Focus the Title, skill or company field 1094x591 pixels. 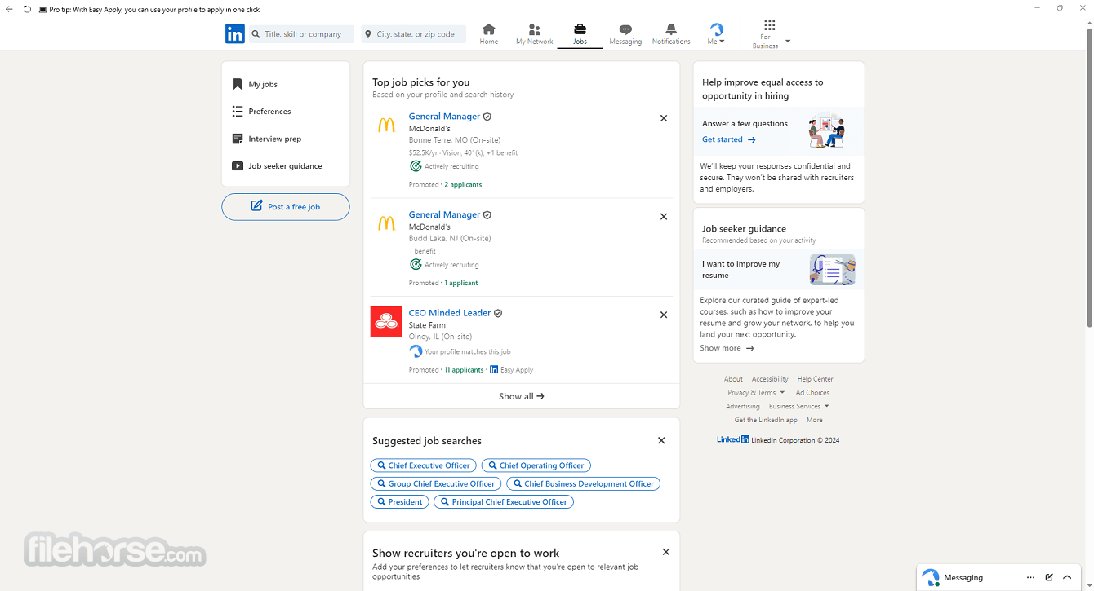tap(301, 34)
